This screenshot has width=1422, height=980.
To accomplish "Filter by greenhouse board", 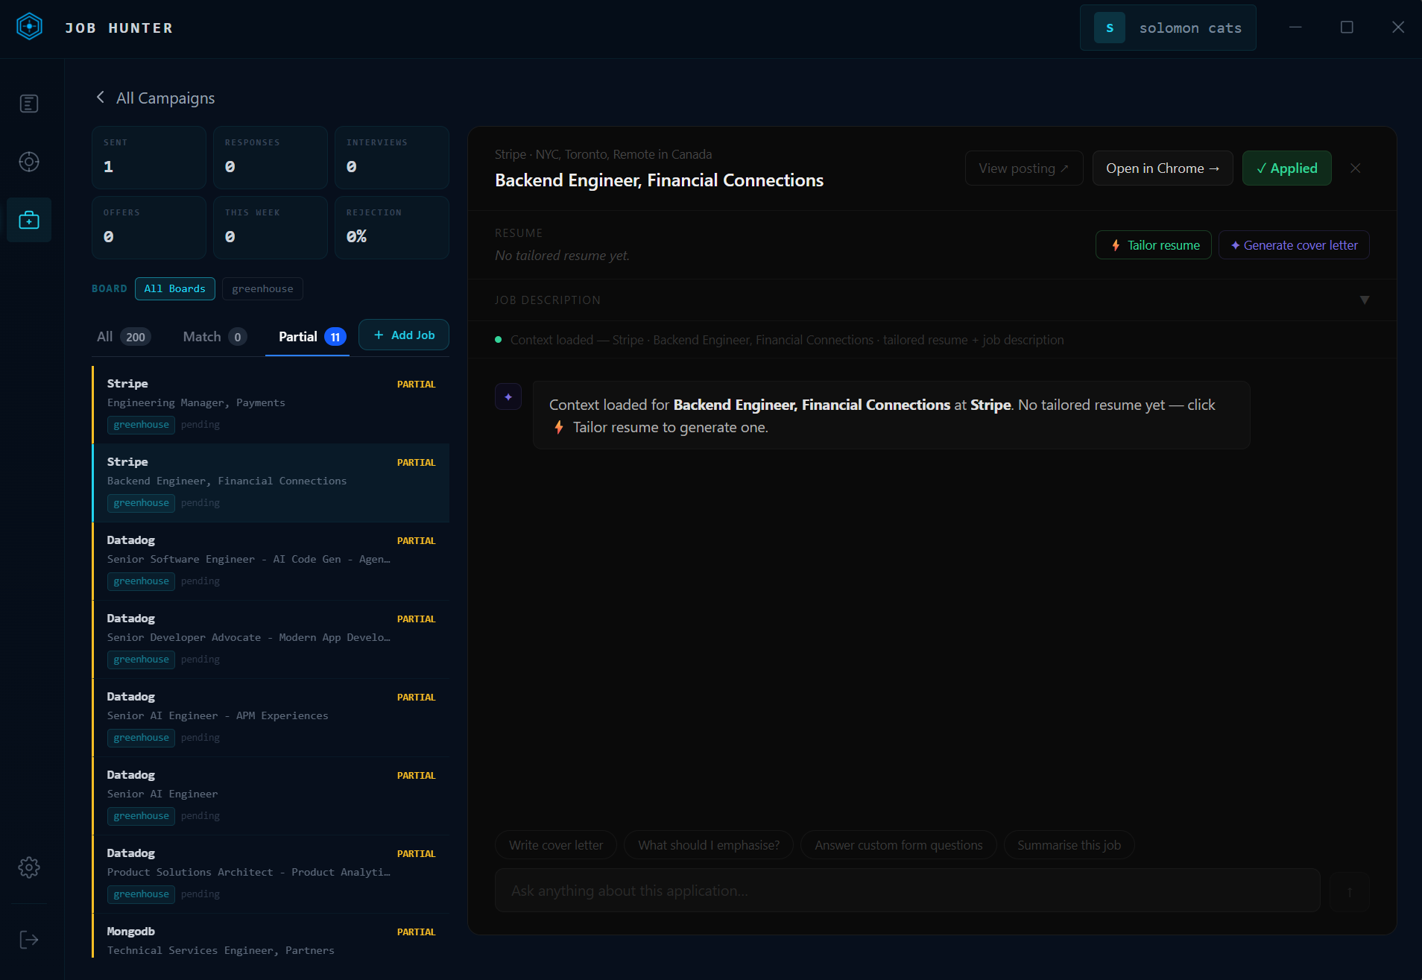I will coord(262,288).
